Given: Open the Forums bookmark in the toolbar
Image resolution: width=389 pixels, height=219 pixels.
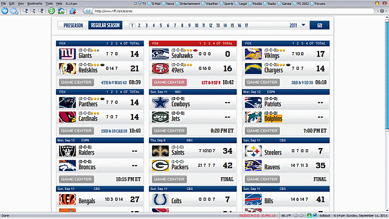Looking at the screenshot, I should point(318,4).
